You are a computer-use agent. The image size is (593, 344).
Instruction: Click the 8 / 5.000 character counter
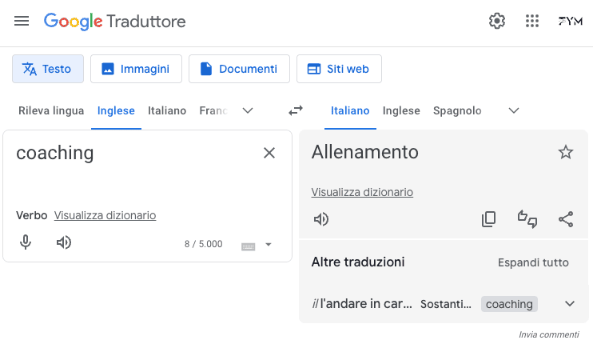pos(204,244)
